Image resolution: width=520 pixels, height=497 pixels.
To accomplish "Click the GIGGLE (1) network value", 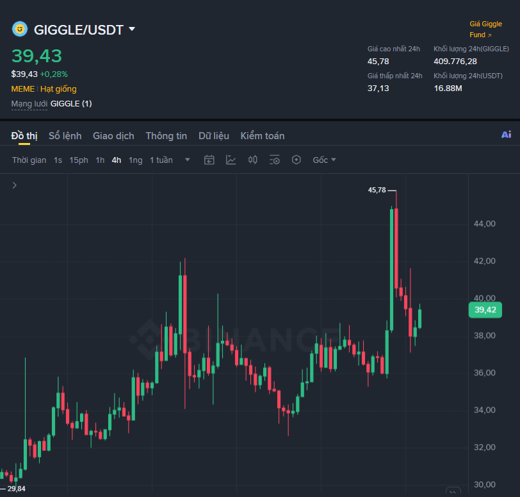I will tap(71, 104).
